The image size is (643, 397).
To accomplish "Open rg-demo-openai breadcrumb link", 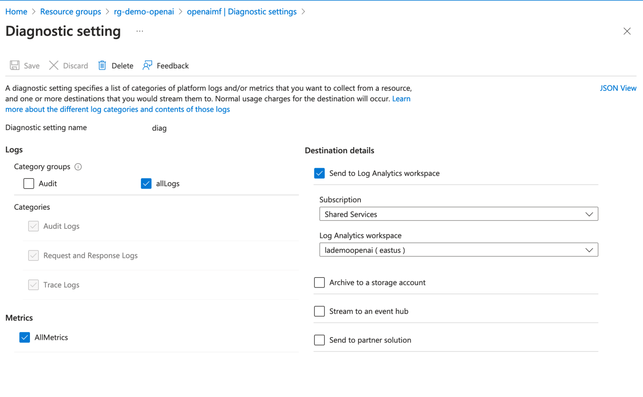I will tap(144, 12).
